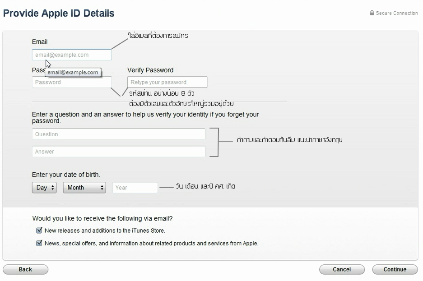Click the security Question field
Image resolution: width=423 pixels, height=281 pixels.
119,134
